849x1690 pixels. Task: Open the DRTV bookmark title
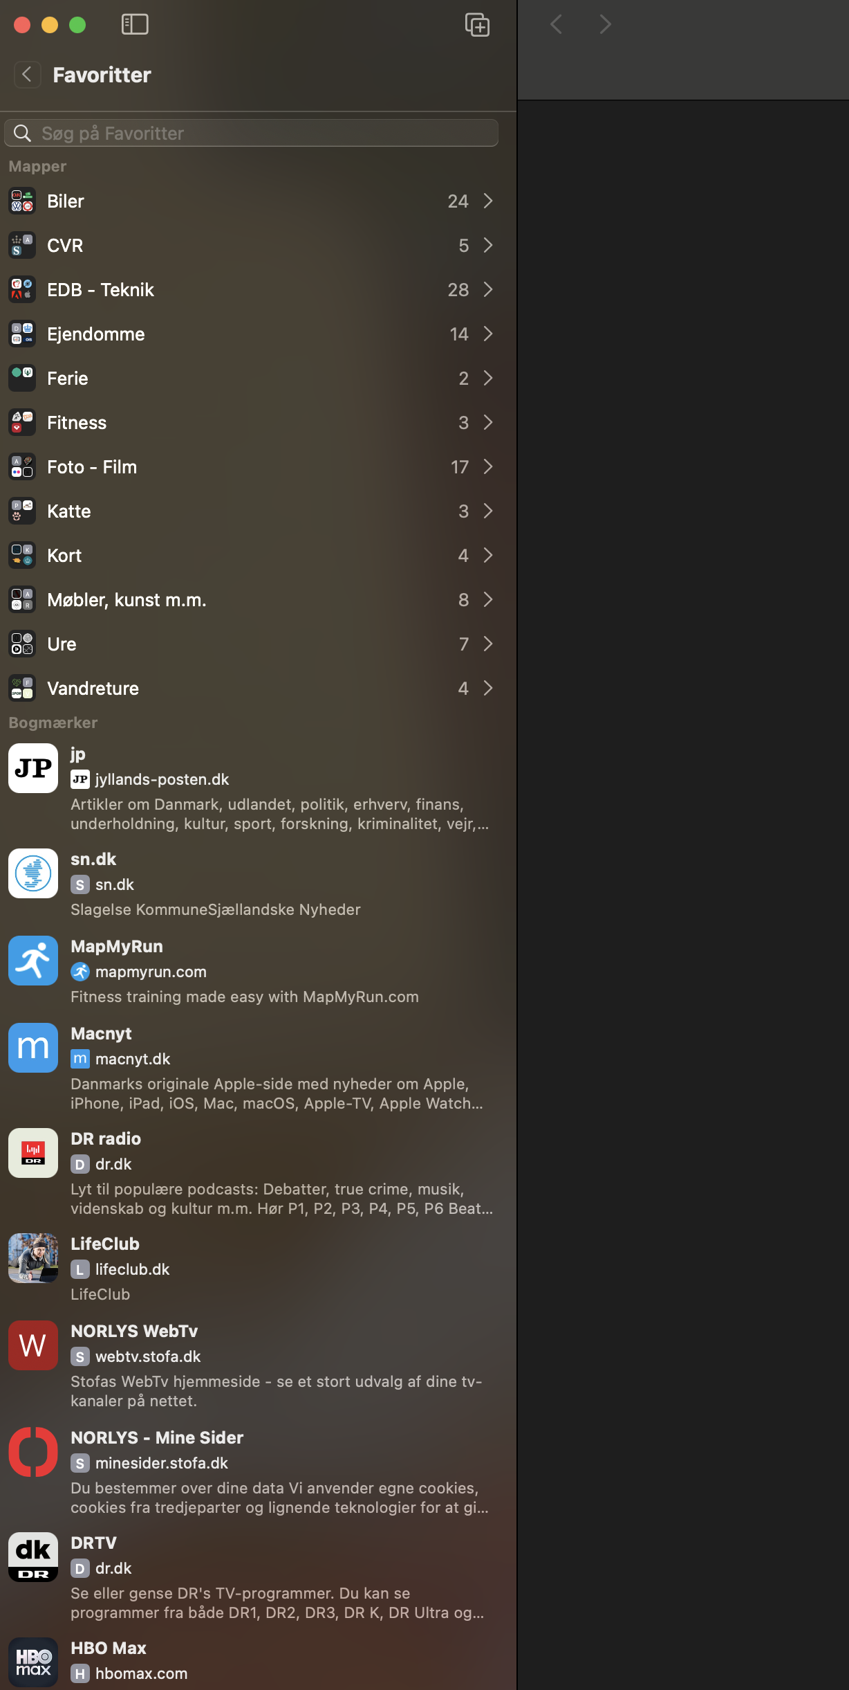click(93, 1543)
